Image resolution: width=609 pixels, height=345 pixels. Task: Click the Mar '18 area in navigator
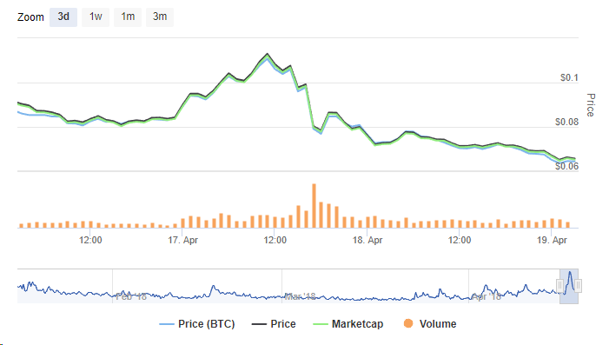coord(300,297)
